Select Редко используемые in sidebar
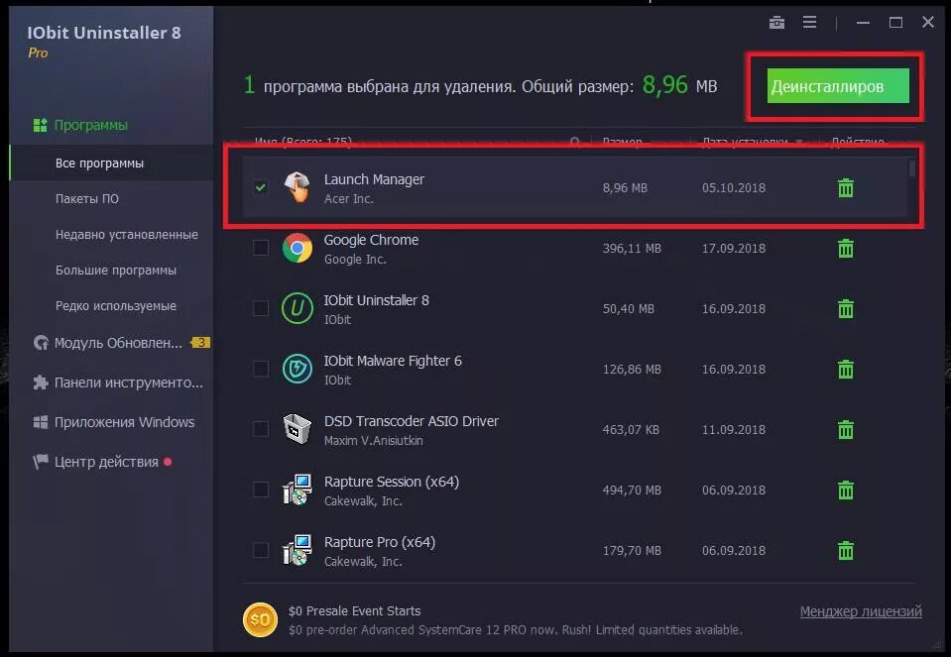Image resolution: width=951 pixels, height=657 pixels. [116, 306]
